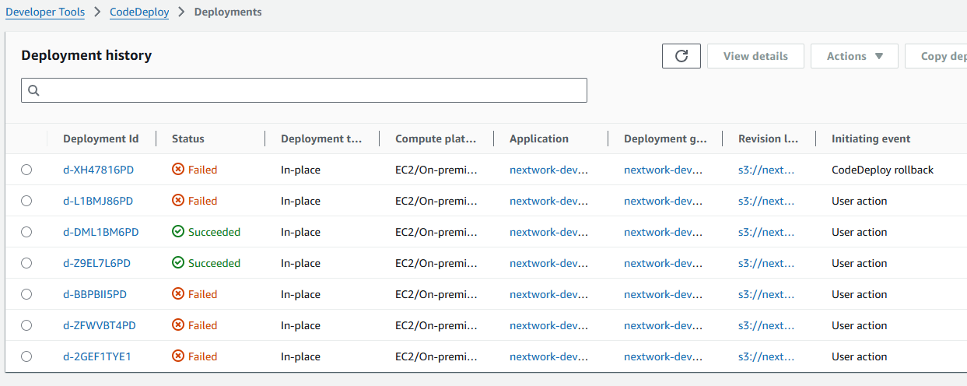Click 'In-place' text in d-2GEF1TYE1 row
The width and height of the screenshot is (967, 386).
[300, 356]
